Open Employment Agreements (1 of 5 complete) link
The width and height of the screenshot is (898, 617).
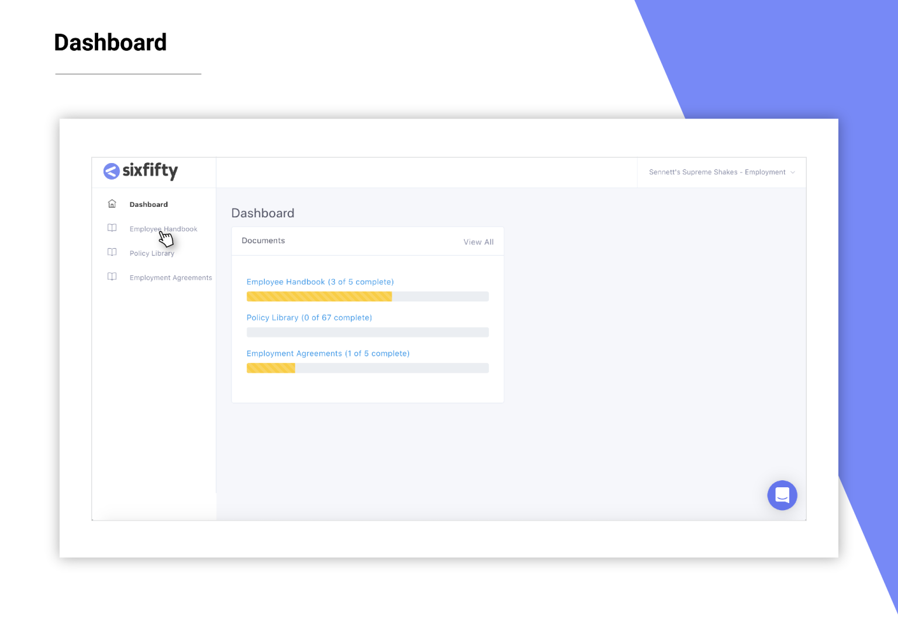point(328,353)
